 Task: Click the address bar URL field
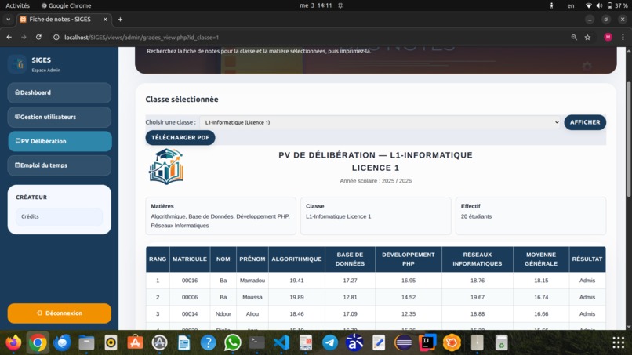click(314, 37)
